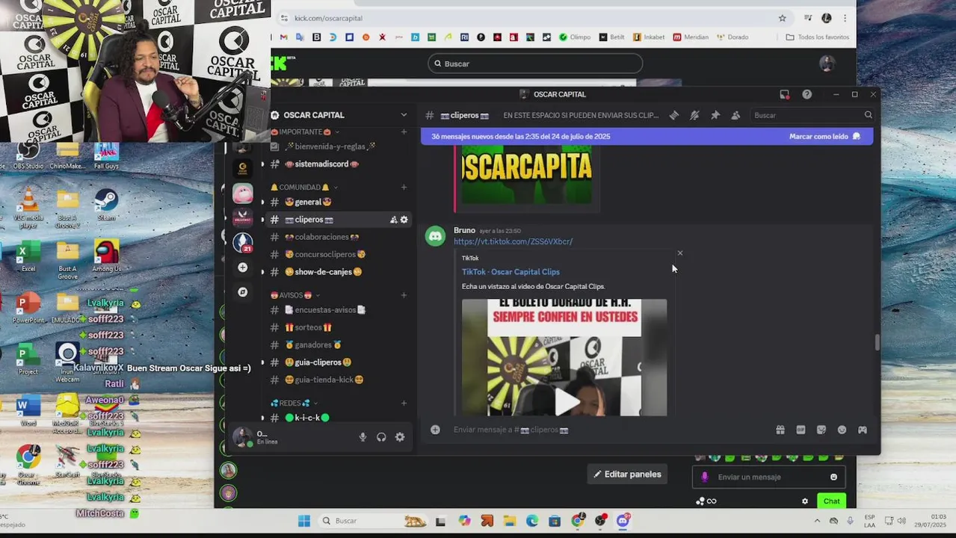Open emoji picker in Discord message bar

click(x=842, y=430)
